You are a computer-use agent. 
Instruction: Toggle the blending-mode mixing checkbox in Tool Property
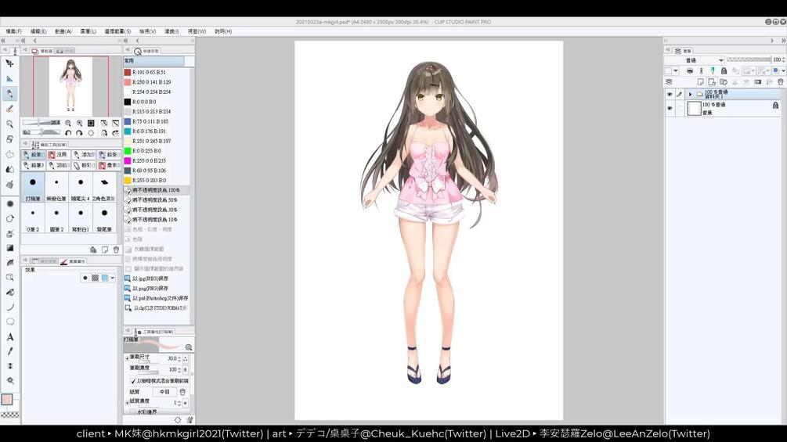[x=133, y=381]
